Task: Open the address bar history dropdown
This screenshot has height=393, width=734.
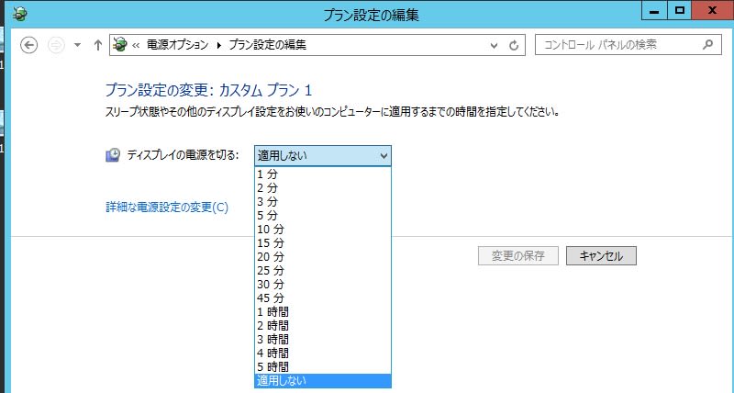Action: pyautogui.click(x=494, y=45)
